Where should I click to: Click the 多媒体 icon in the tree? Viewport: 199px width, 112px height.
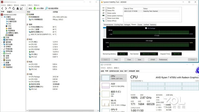click(x=4, y=47)
